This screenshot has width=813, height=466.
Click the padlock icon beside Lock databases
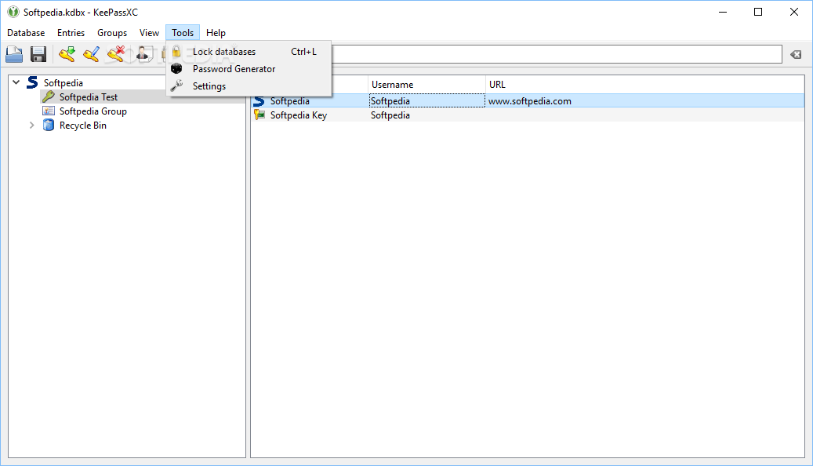point(176,51)
